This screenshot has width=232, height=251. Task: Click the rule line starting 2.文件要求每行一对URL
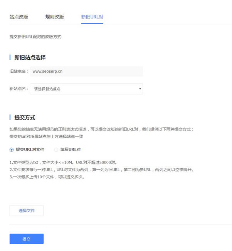102,170
